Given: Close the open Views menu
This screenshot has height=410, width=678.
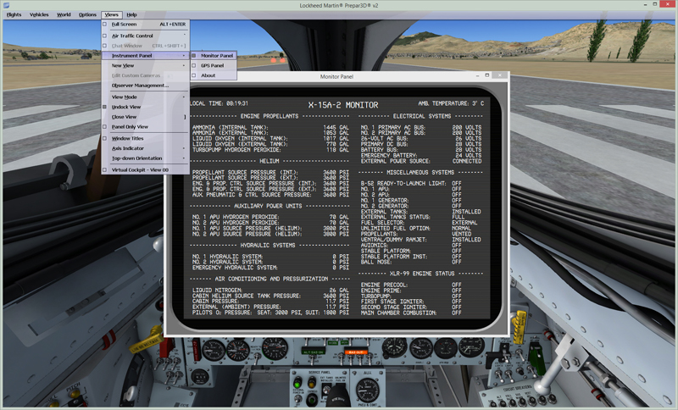Looking at the screenshot, I should click(x=112, y=14).
